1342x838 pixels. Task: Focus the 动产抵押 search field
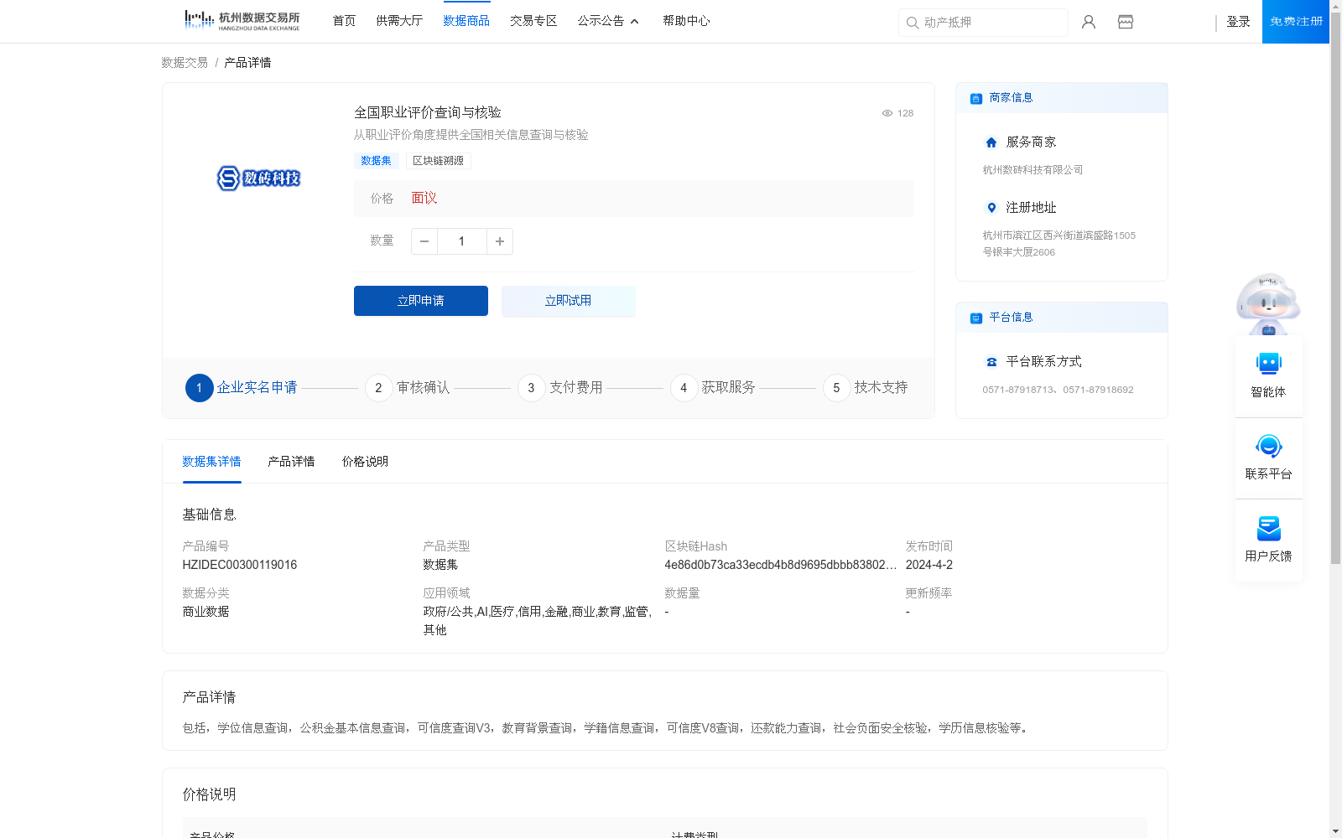pyautogui.click(x=983, y=23)
